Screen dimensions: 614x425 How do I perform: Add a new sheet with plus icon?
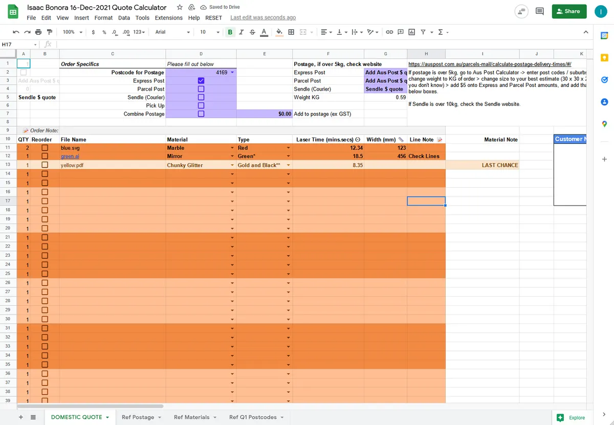coord(21,417)
